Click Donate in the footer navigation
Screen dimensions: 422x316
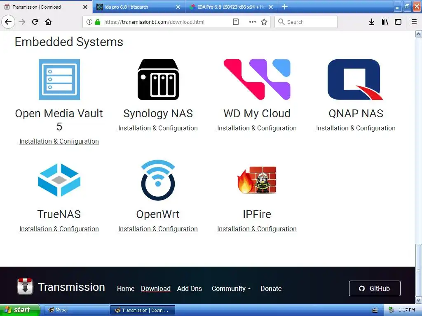tap(271, 288)
